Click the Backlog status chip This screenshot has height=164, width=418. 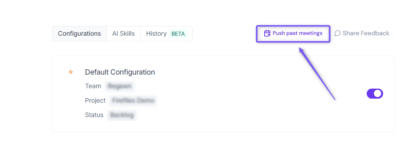point(122,115)
